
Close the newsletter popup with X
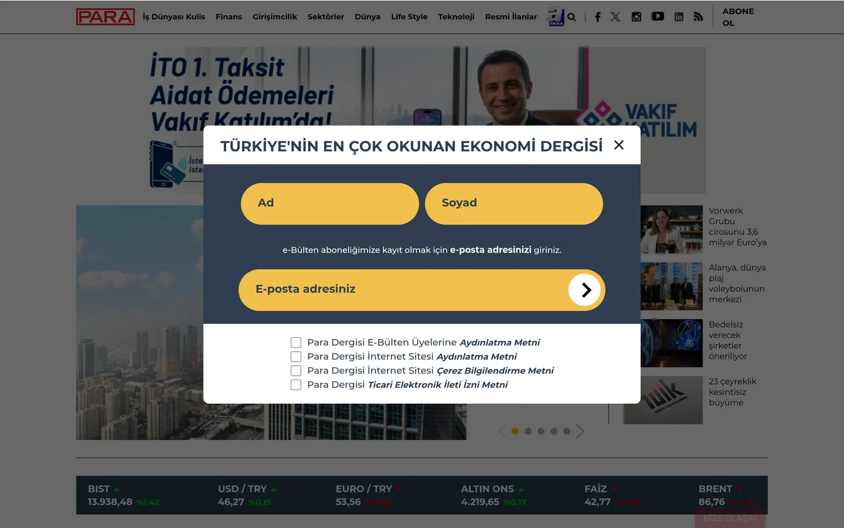pyautogui.click(x=619, y=145)
